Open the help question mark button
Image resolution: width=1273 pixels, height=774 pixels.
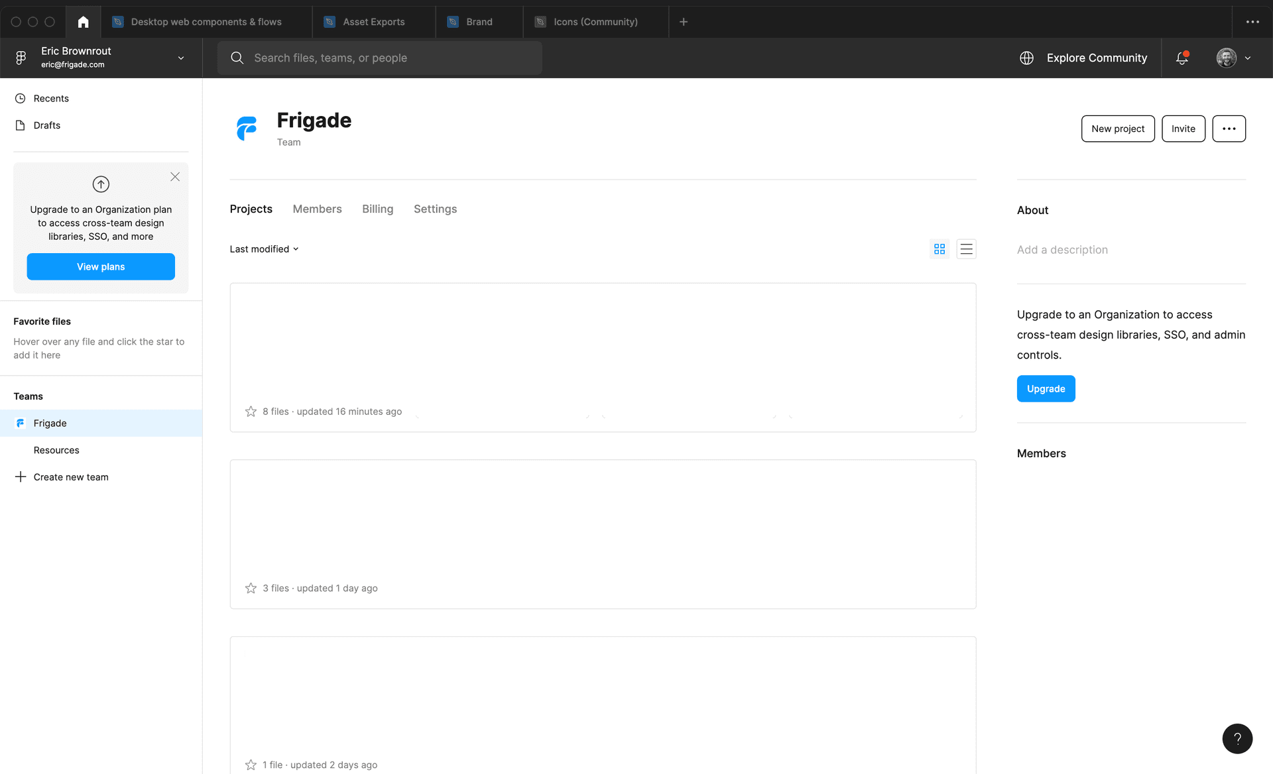(x=1237, y=738)
